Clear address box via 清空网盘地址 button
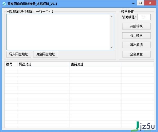Screen dimensions: 158x132 pyautogui.click(x=46, y=54)
